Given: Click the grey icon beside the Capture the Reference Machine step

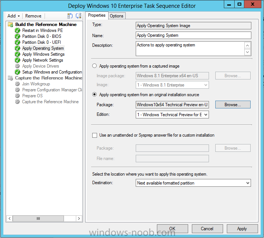Looking at the screenshot, I should click(17, 102).
